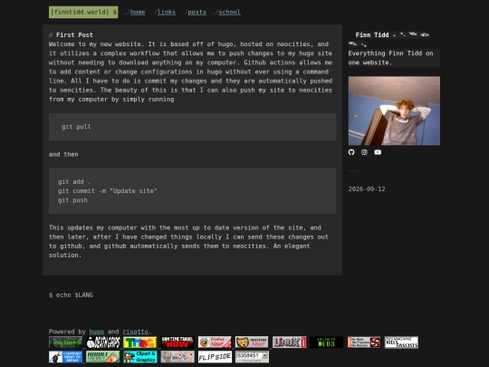
Task: Click the 'Ban Time Travel NOW' badge
Action: click(x=177, y=343)
